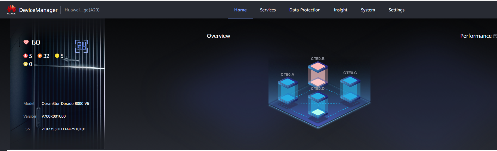Open the QR code scanner icon
497x151 pixels.
point(82,46)
